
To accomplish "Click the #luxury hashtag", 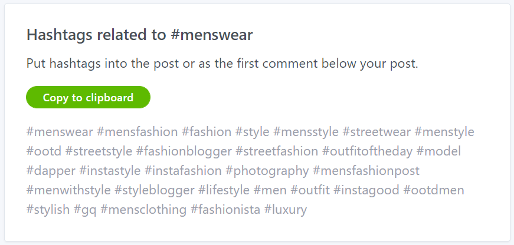I will 286,210.
